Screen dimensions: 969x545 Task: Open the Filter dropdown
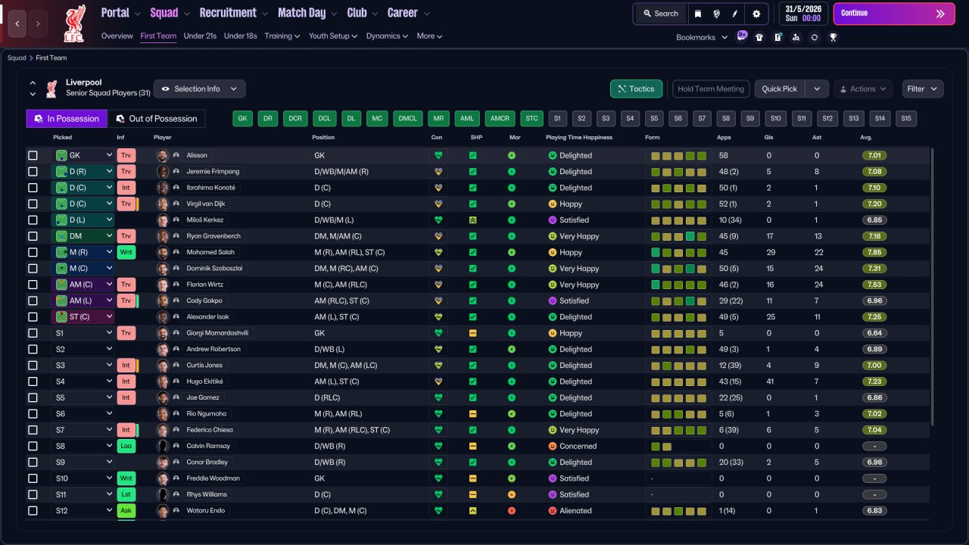click(923, 89)
